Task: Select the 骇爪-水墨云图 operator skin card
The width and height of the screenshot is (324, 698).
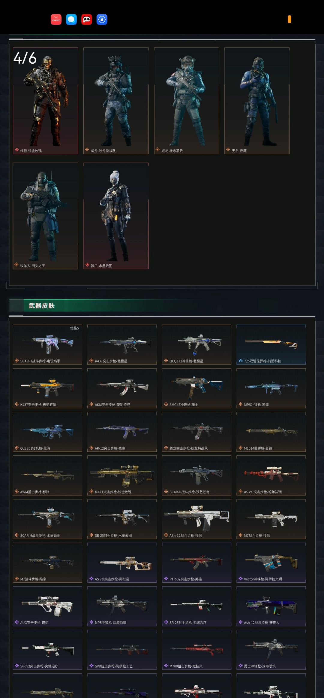Action: (116, 216)
